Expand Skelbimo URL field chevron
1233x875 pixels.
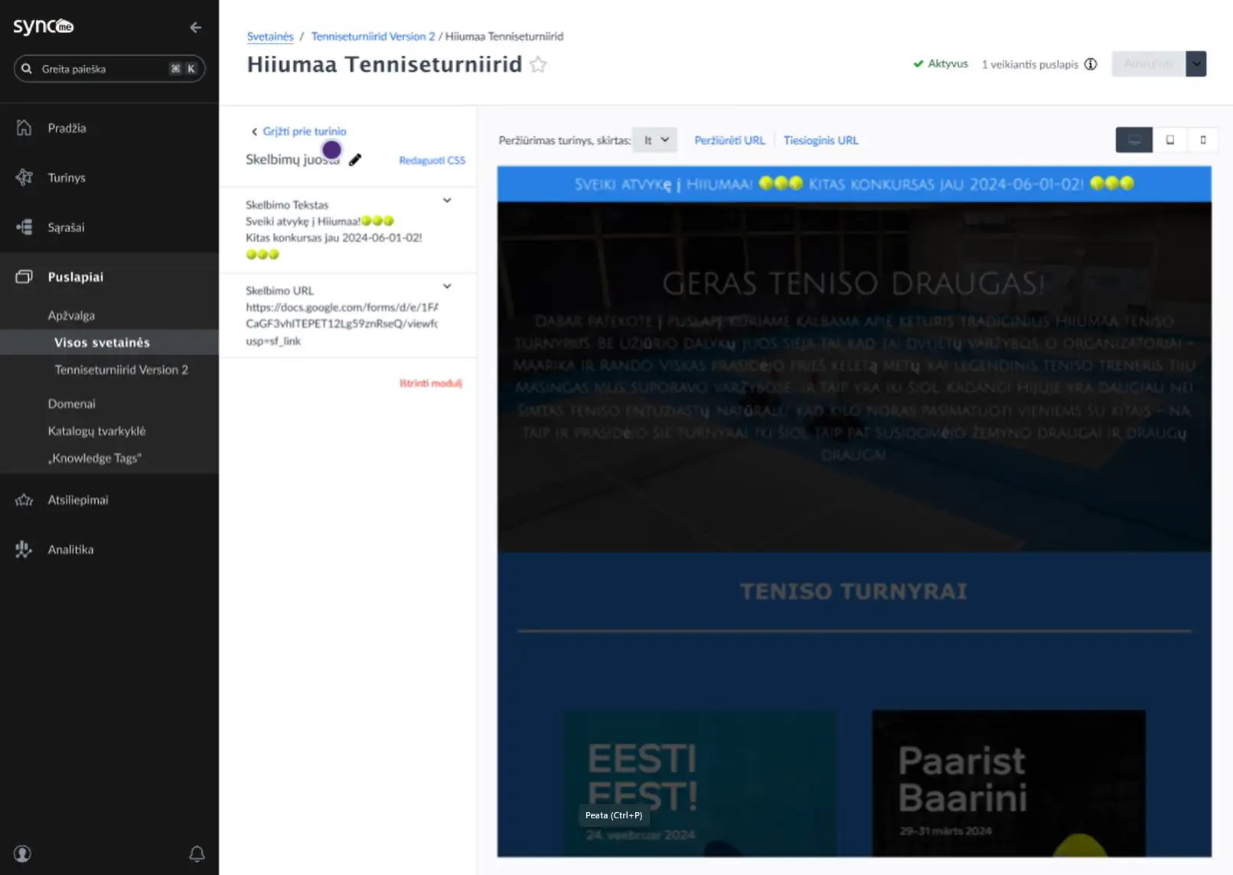447,286
